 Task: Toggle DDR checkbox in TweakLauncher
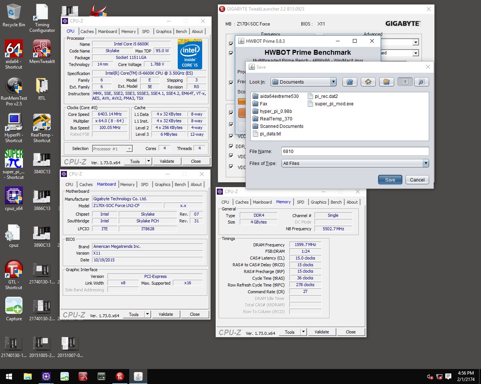click(231, 146)
